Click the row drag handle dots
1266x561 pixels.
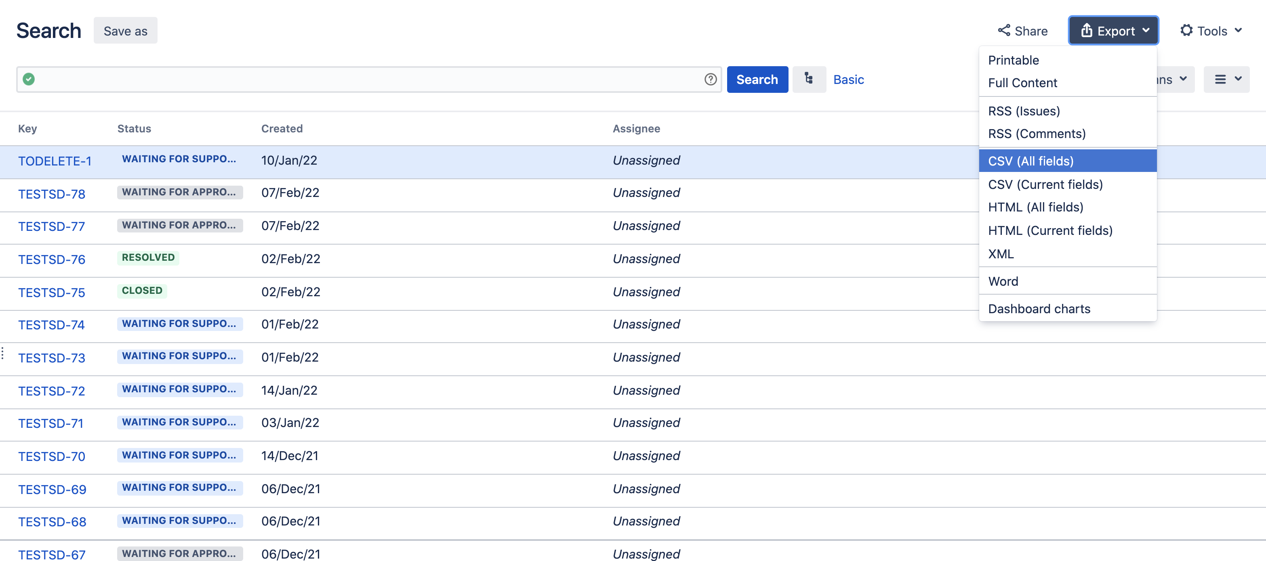pos(3,353)
